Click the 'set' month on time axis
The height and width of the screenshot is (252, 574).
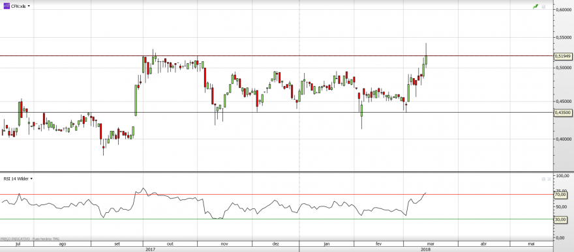coord(117,244)
